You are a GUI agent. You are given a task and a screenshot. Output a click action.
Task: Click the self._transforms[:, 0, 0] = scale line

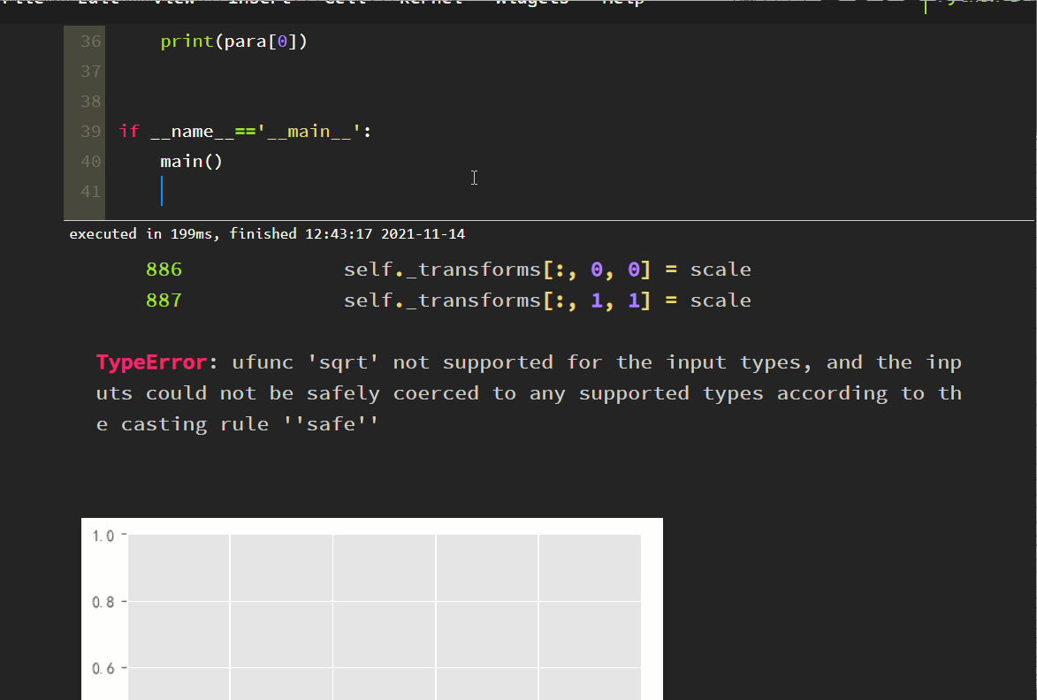547,270
